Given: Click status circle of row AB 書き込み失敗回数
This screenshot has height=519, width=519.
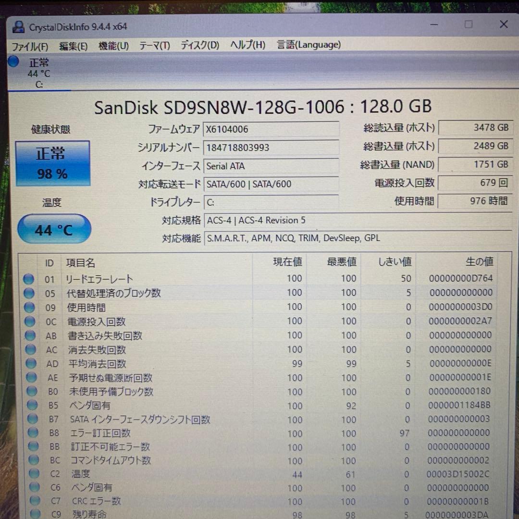Looking at the screenshot, I should tap(30, 335).
